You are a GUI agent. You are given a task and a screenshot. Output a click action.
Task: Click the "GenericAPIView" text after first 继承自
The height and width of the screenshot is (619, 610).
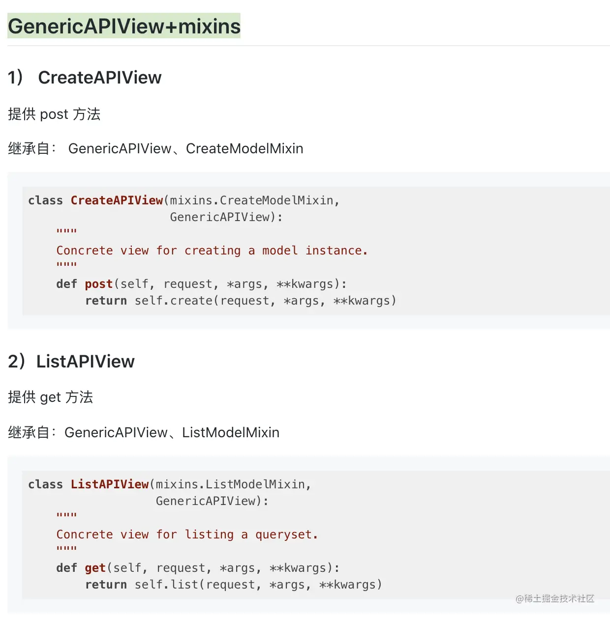coord(120,148)
